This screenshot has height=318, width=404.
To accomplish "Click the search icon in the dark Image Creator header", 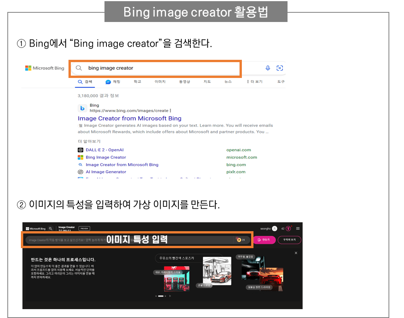I will (51, 228).
